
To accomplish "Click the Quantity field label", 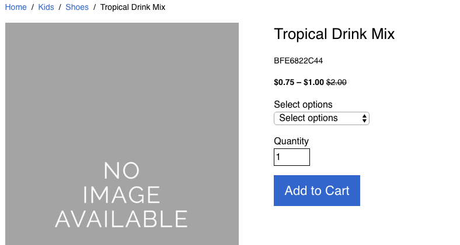I will 291,141.
